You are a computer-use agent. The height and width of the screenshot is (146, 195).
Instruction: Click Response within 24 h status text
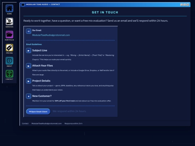point(73,124)
